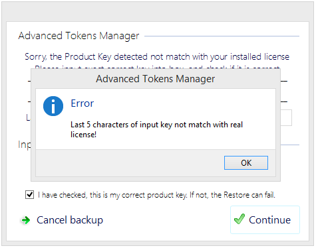Viewport: 316px width, 248px height.
Task: Click the Cancel backup link
Action: tap(70, 220)
